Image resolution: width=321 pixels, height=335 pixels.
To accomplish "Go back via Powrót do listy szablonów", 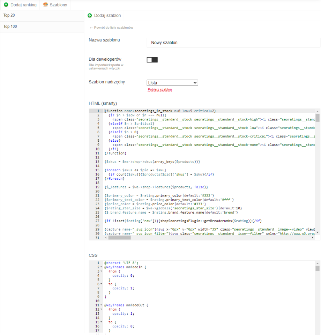I will coord(111,28).
